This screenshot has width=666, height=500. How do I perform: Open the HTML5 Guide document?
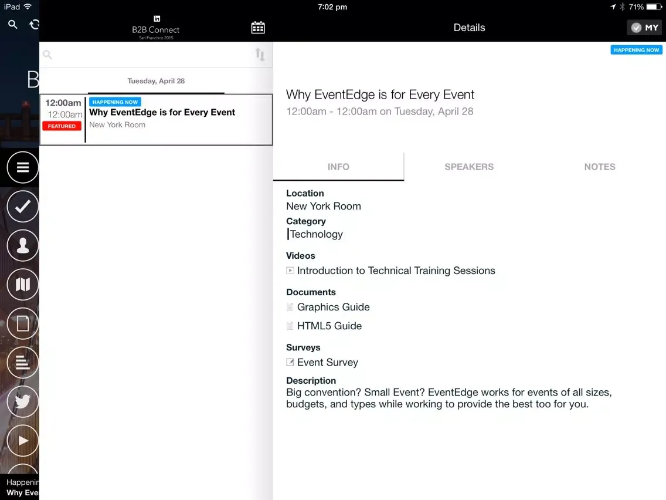tap(329, 326)
